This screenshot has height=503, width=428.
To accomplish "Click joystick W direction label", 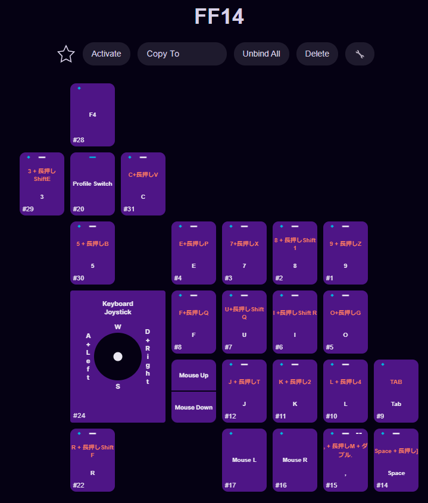I will pyautogui.click(x=118, y=327).
